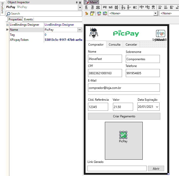Screen dimensions: 179x176
Task: Click the Align Bottoms toolbar icon
Action: pyautogui.click(x=111, y=7)
